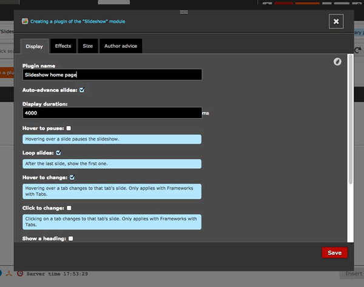This screenshot has width=364, height=287.
Task: Switch to the Effects tab
Action: tap(63, 46)
